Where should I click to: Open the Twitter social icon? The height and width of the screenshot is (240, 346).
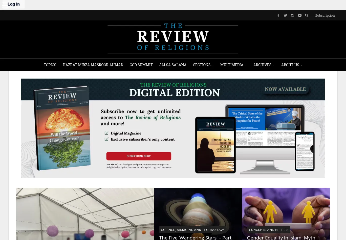285,15
